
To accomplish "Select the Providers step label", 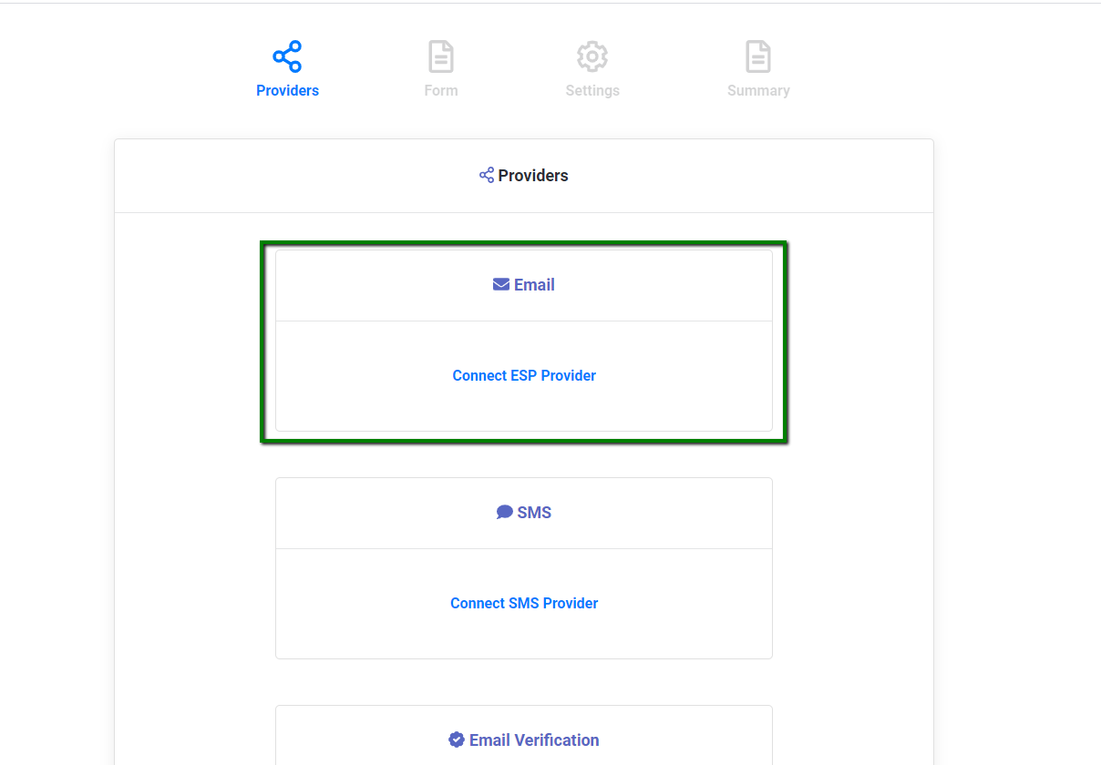I will pos(287,90).
